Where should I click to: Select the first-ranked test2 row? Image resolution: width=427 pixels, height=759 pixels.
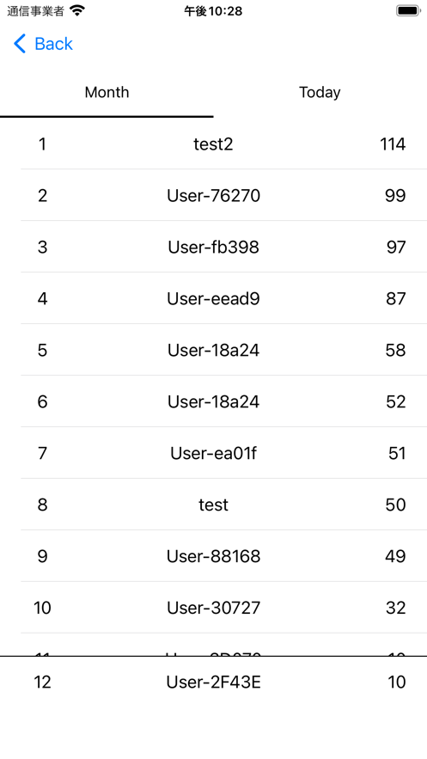pyautogui.click(x=213, y=144)
